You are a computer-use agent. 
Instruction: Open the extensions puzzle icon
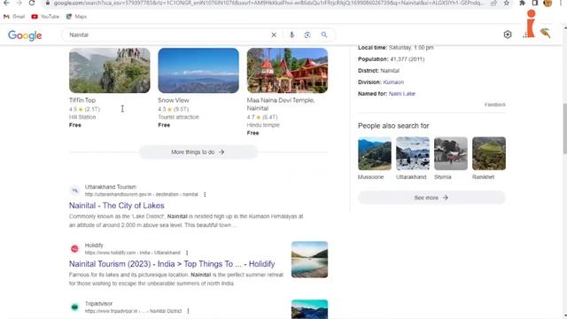(522, 3)
